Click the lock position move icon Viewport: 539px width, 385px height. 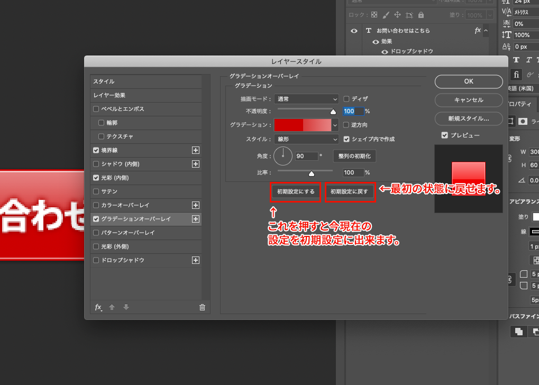[x=397, y=15]
